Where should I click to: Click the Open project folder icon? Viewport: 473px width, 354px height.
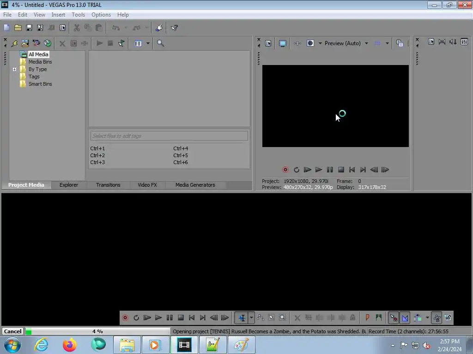click(x=18, y=28)
